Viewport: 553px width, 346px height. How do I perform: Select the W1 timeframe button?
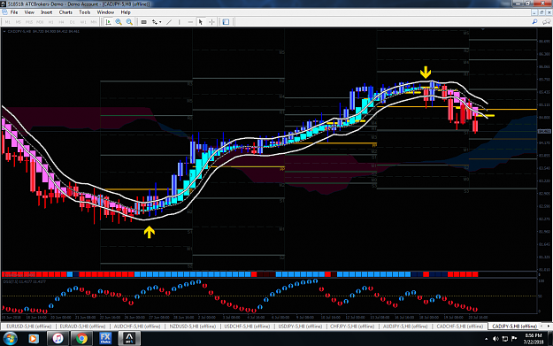tap(83, 22)
